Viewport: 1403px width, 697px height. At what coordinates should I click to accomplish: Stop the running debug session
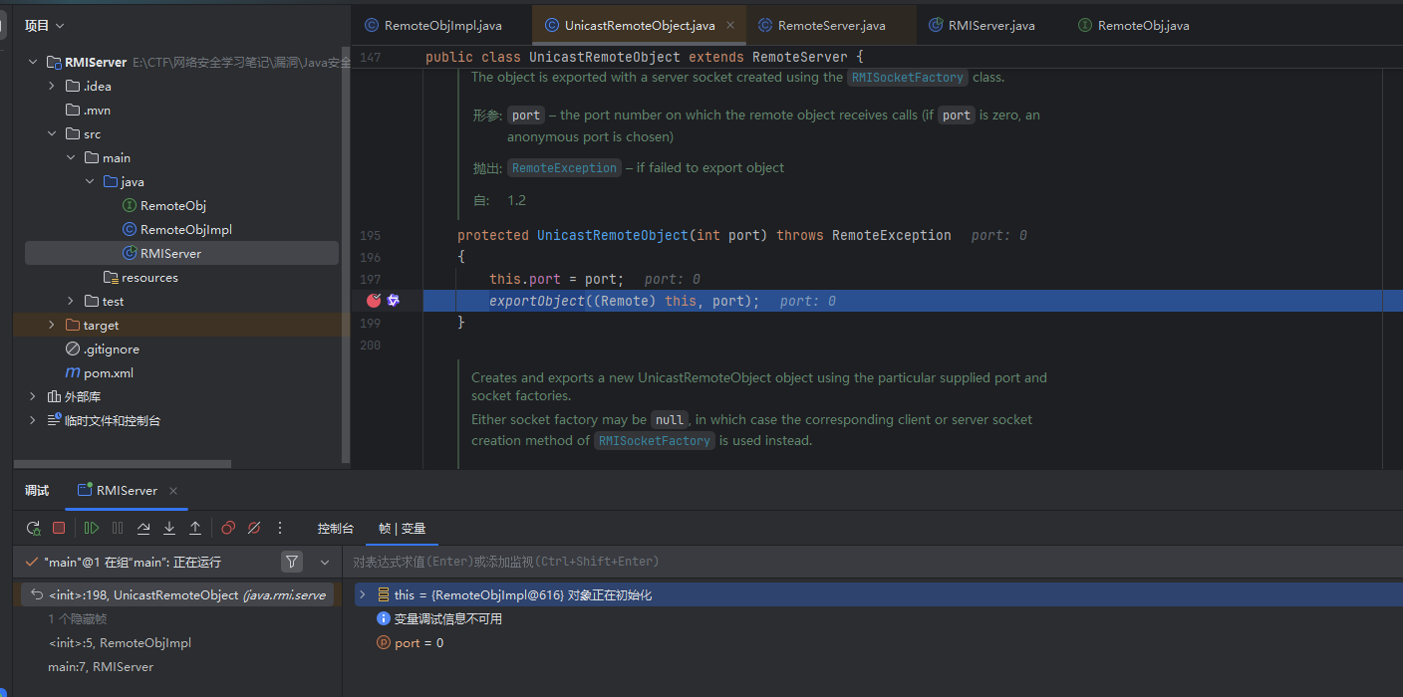click(x=59, y=528)
